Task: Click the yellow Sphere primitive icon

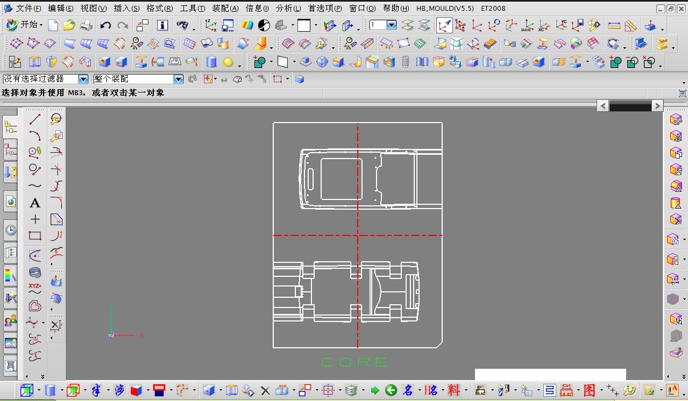Action: click(x=228, y=62)
